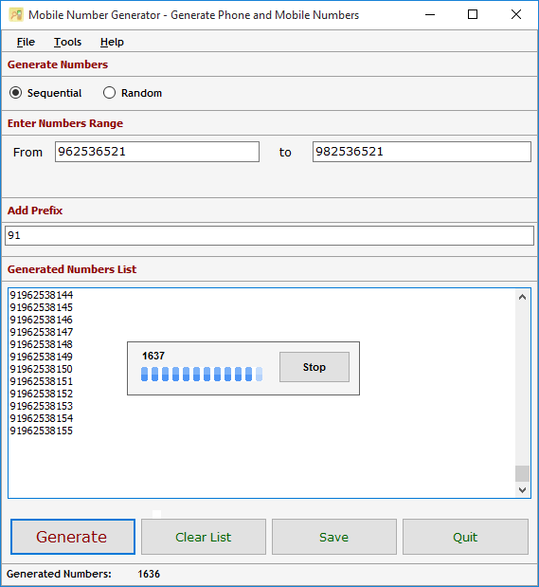
Task: Click the list scroll down arrow
Action: [522, 489]
